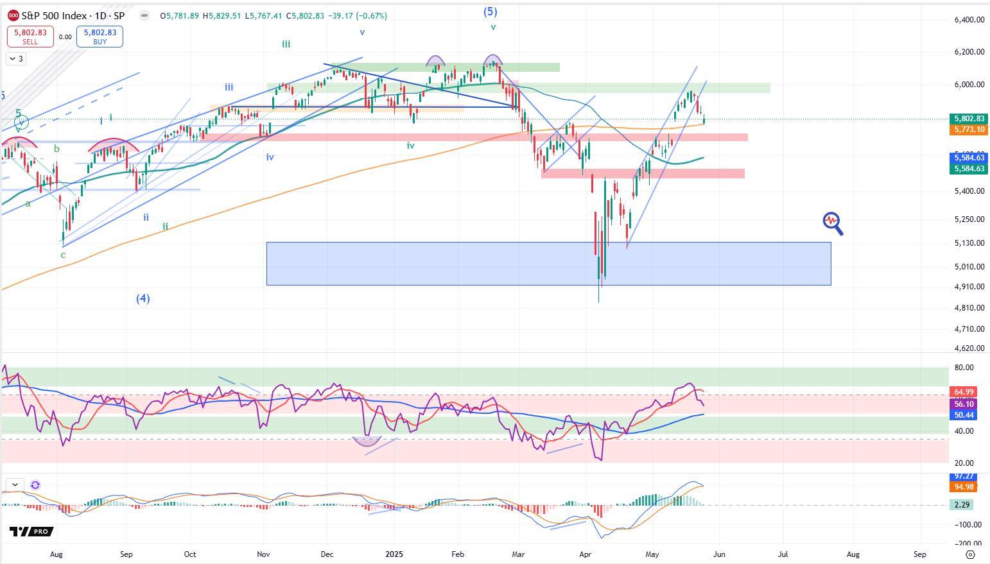Click the low value L5,767.41
This screenshot has width=990, height=564.
(x=264, y=15)
